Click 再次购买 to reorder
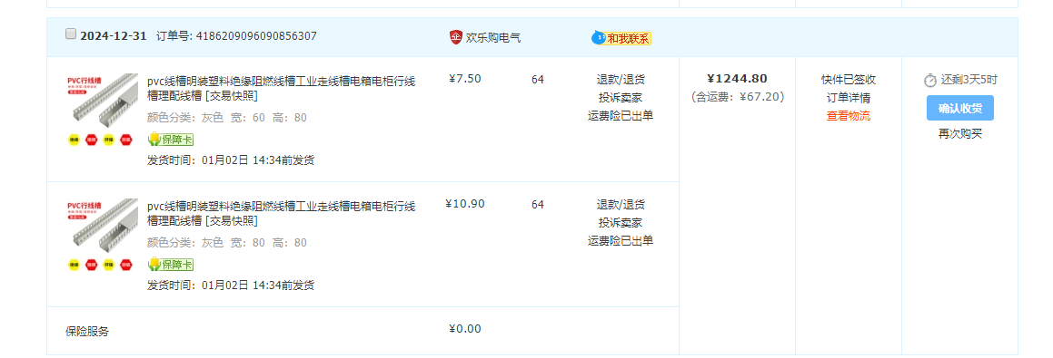1053x358 pixels. [959, 133]
